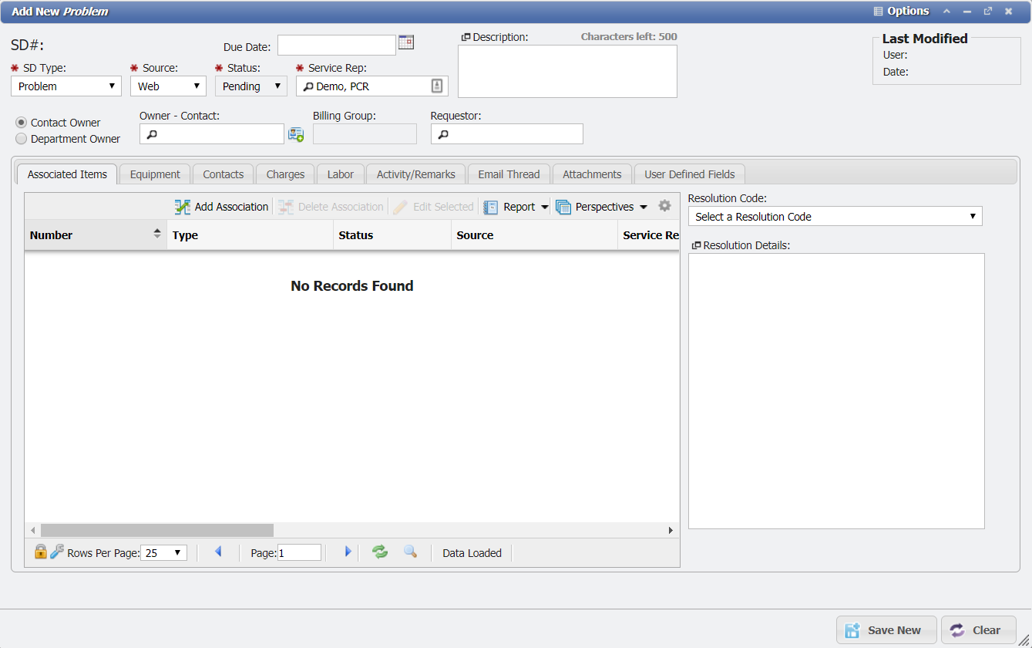Go to next page arrow
Screen dimensions: 1032x648
click(x=348, y=552)
